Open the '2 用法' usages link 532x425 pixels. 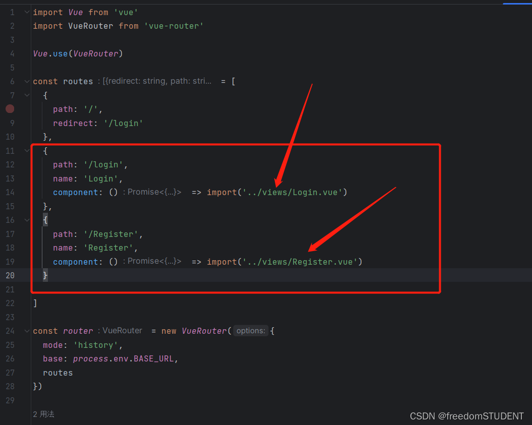(43, 414)
